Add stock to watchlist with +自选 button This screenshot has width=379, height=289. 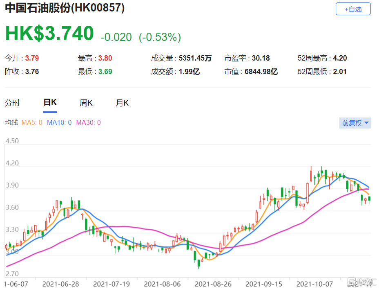(x=353, y=9)
